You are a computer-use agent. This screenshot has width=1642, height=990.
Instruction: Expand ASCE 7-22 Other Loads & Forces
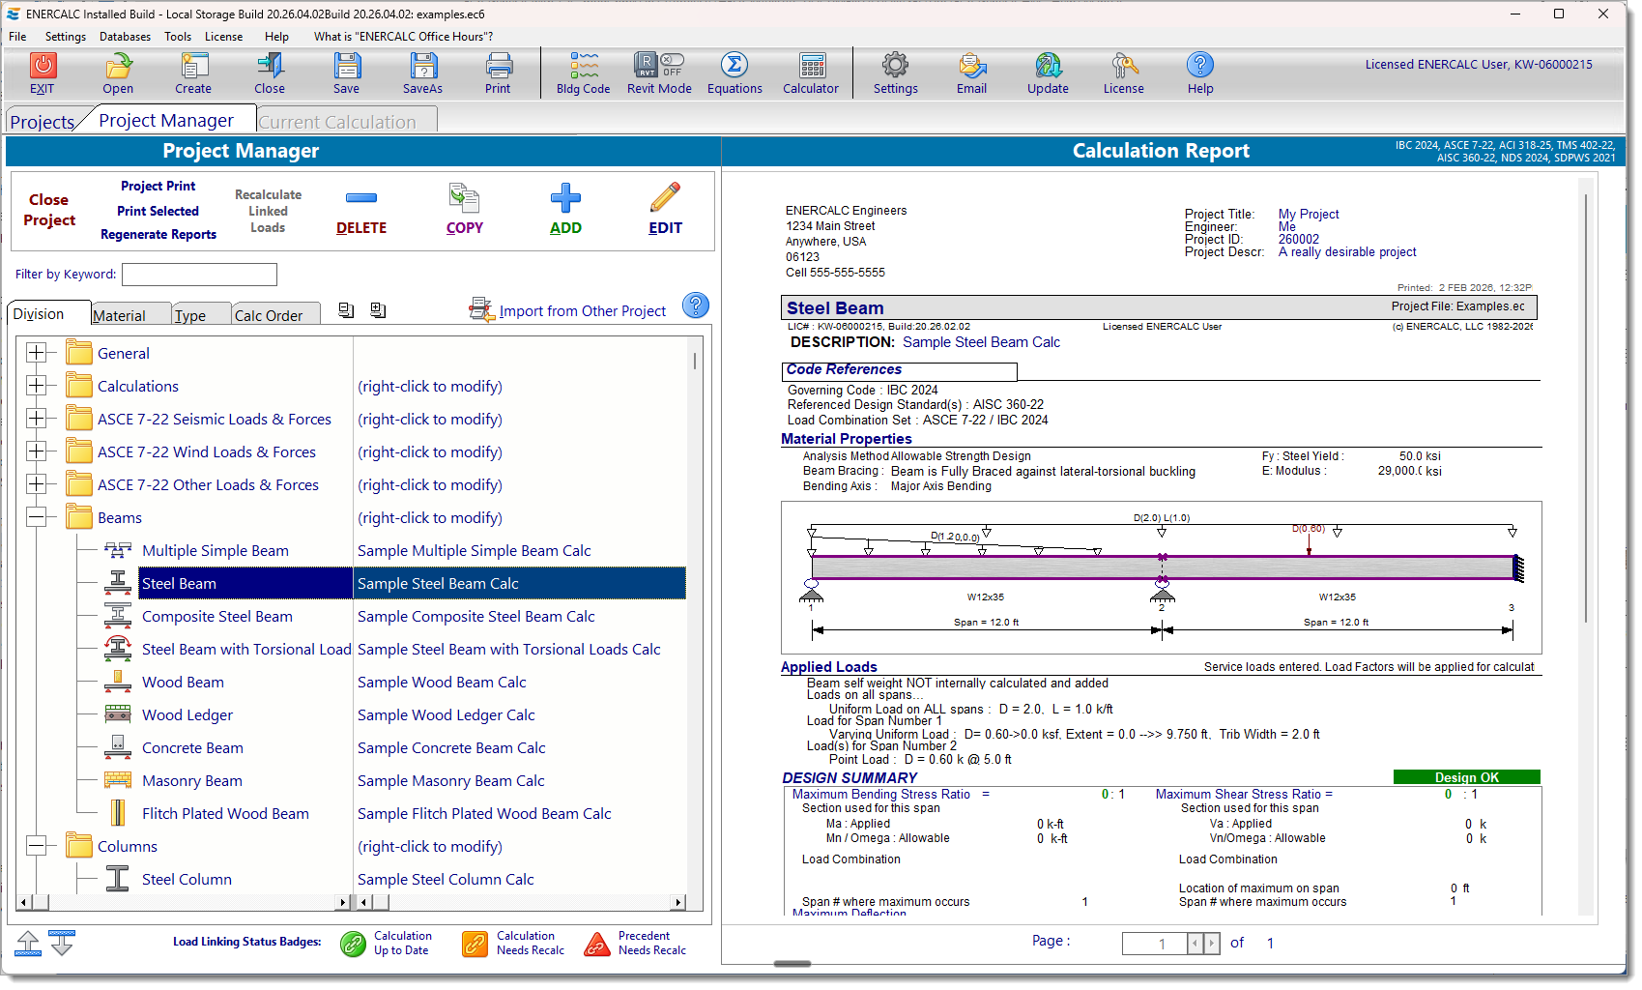point(36,484)
